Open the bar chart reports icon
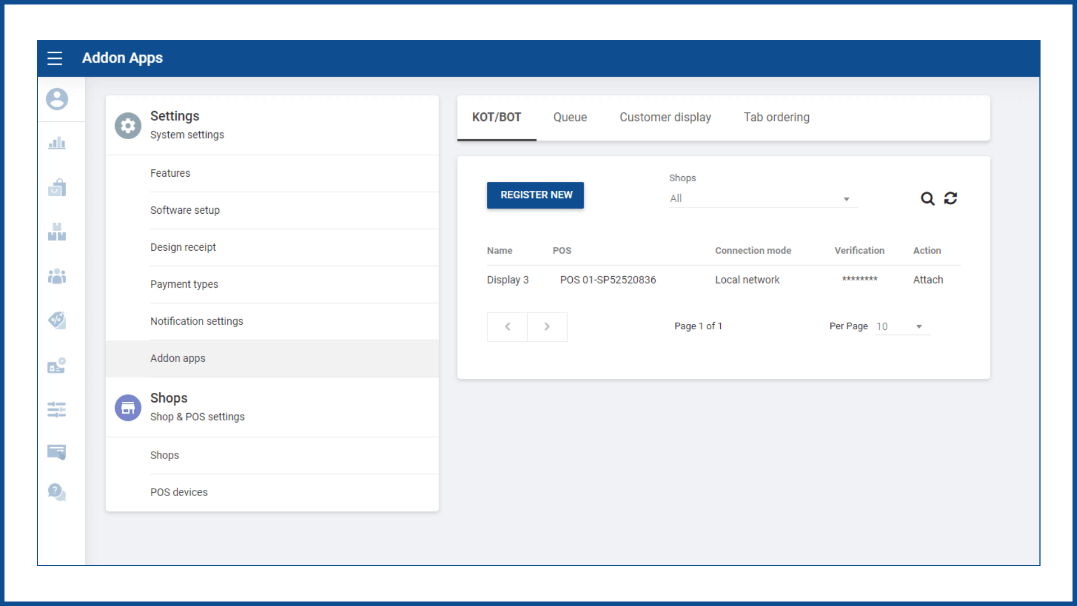The width and height of the screenshot is (1077, 606). [x=57, y=144]
